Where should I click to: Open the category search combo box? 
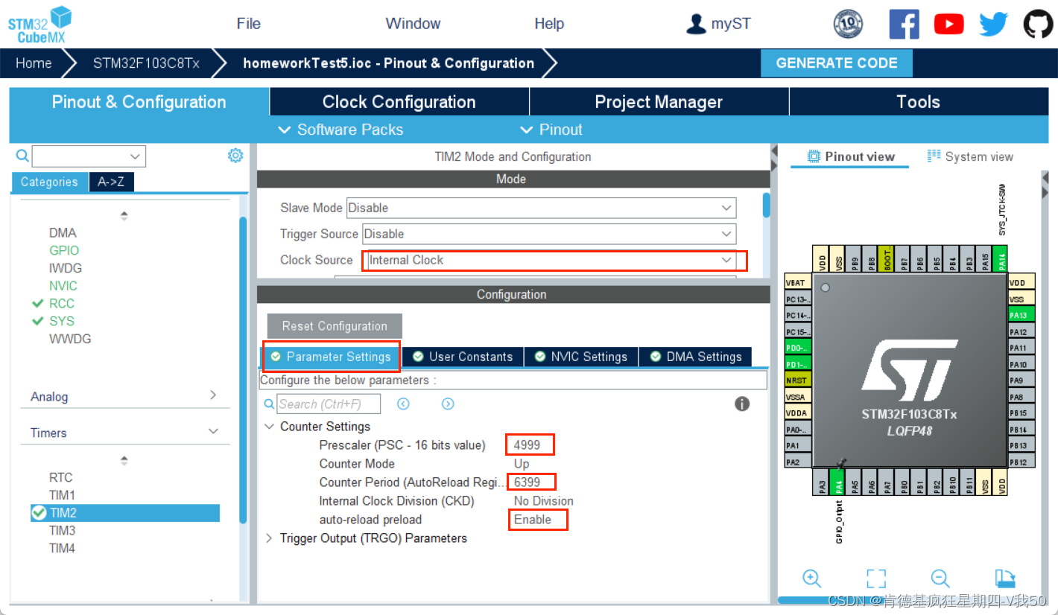click(89, 156)
